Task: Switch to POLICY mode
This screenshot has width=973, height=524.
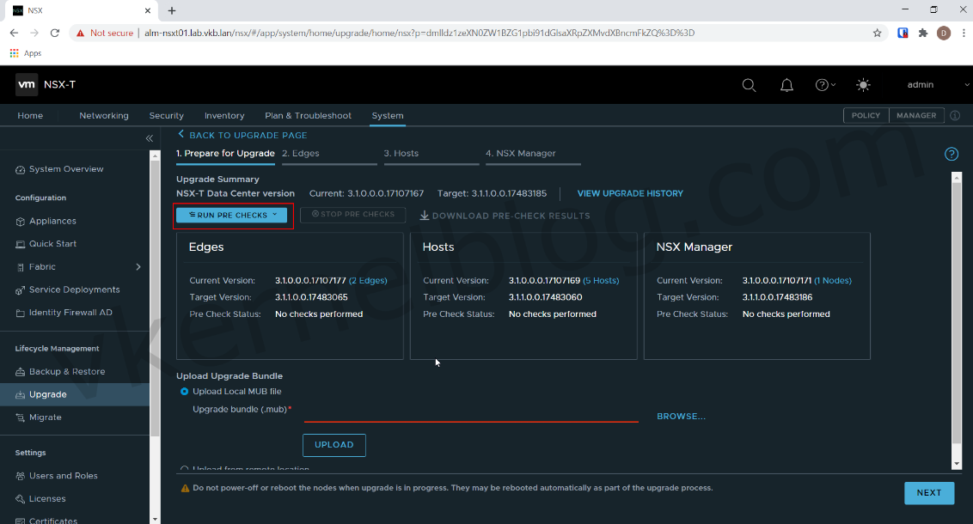Action: click(x=866, y=115)
